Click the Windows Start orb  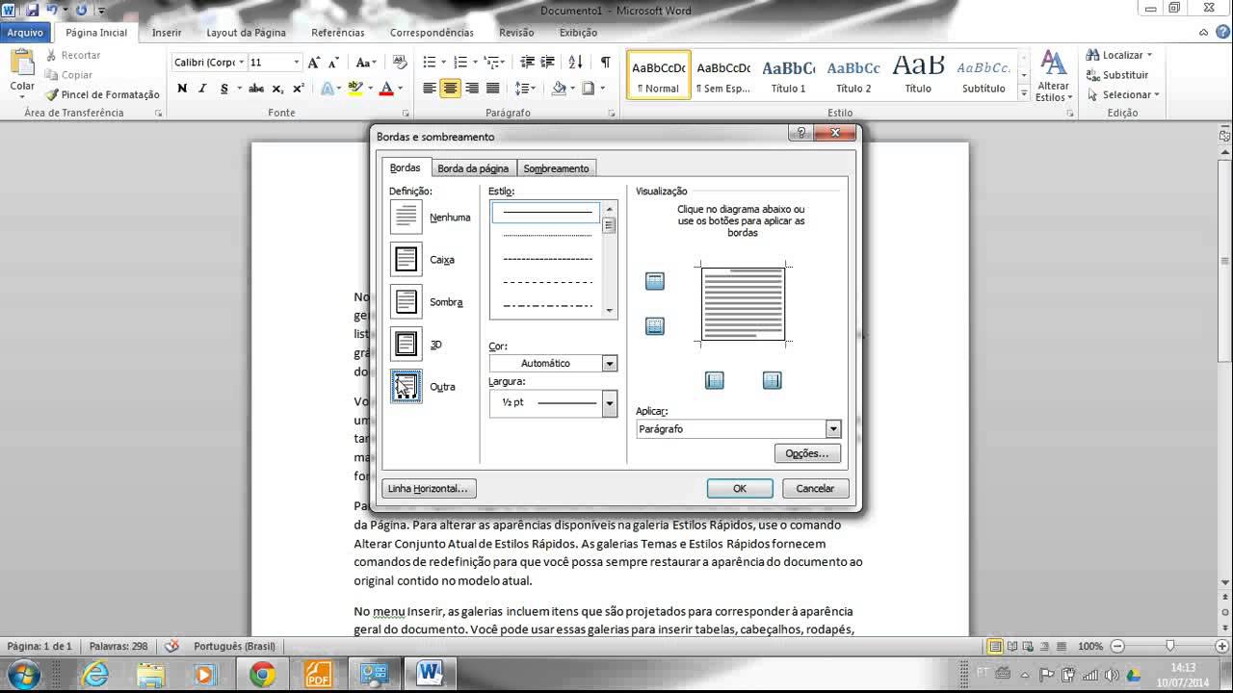tap(24, 675)
